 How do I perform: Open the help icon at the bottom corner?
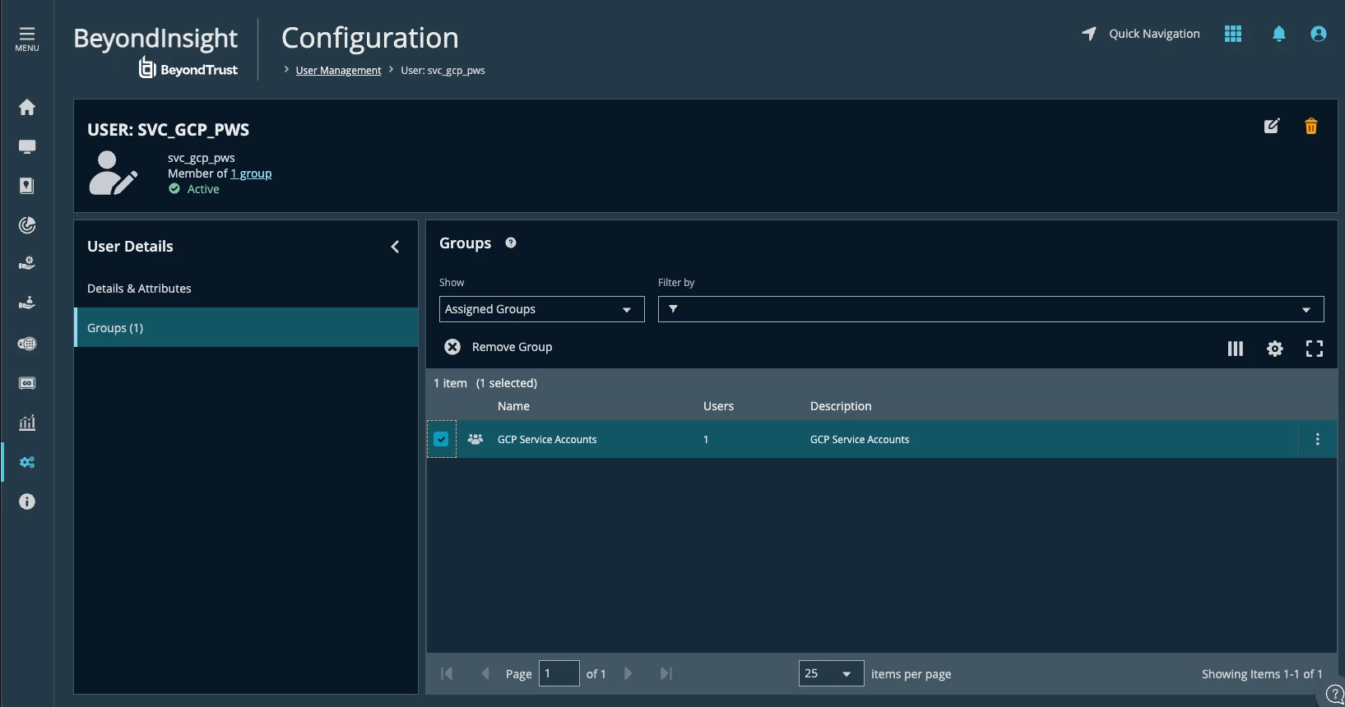coord(1334,695)
